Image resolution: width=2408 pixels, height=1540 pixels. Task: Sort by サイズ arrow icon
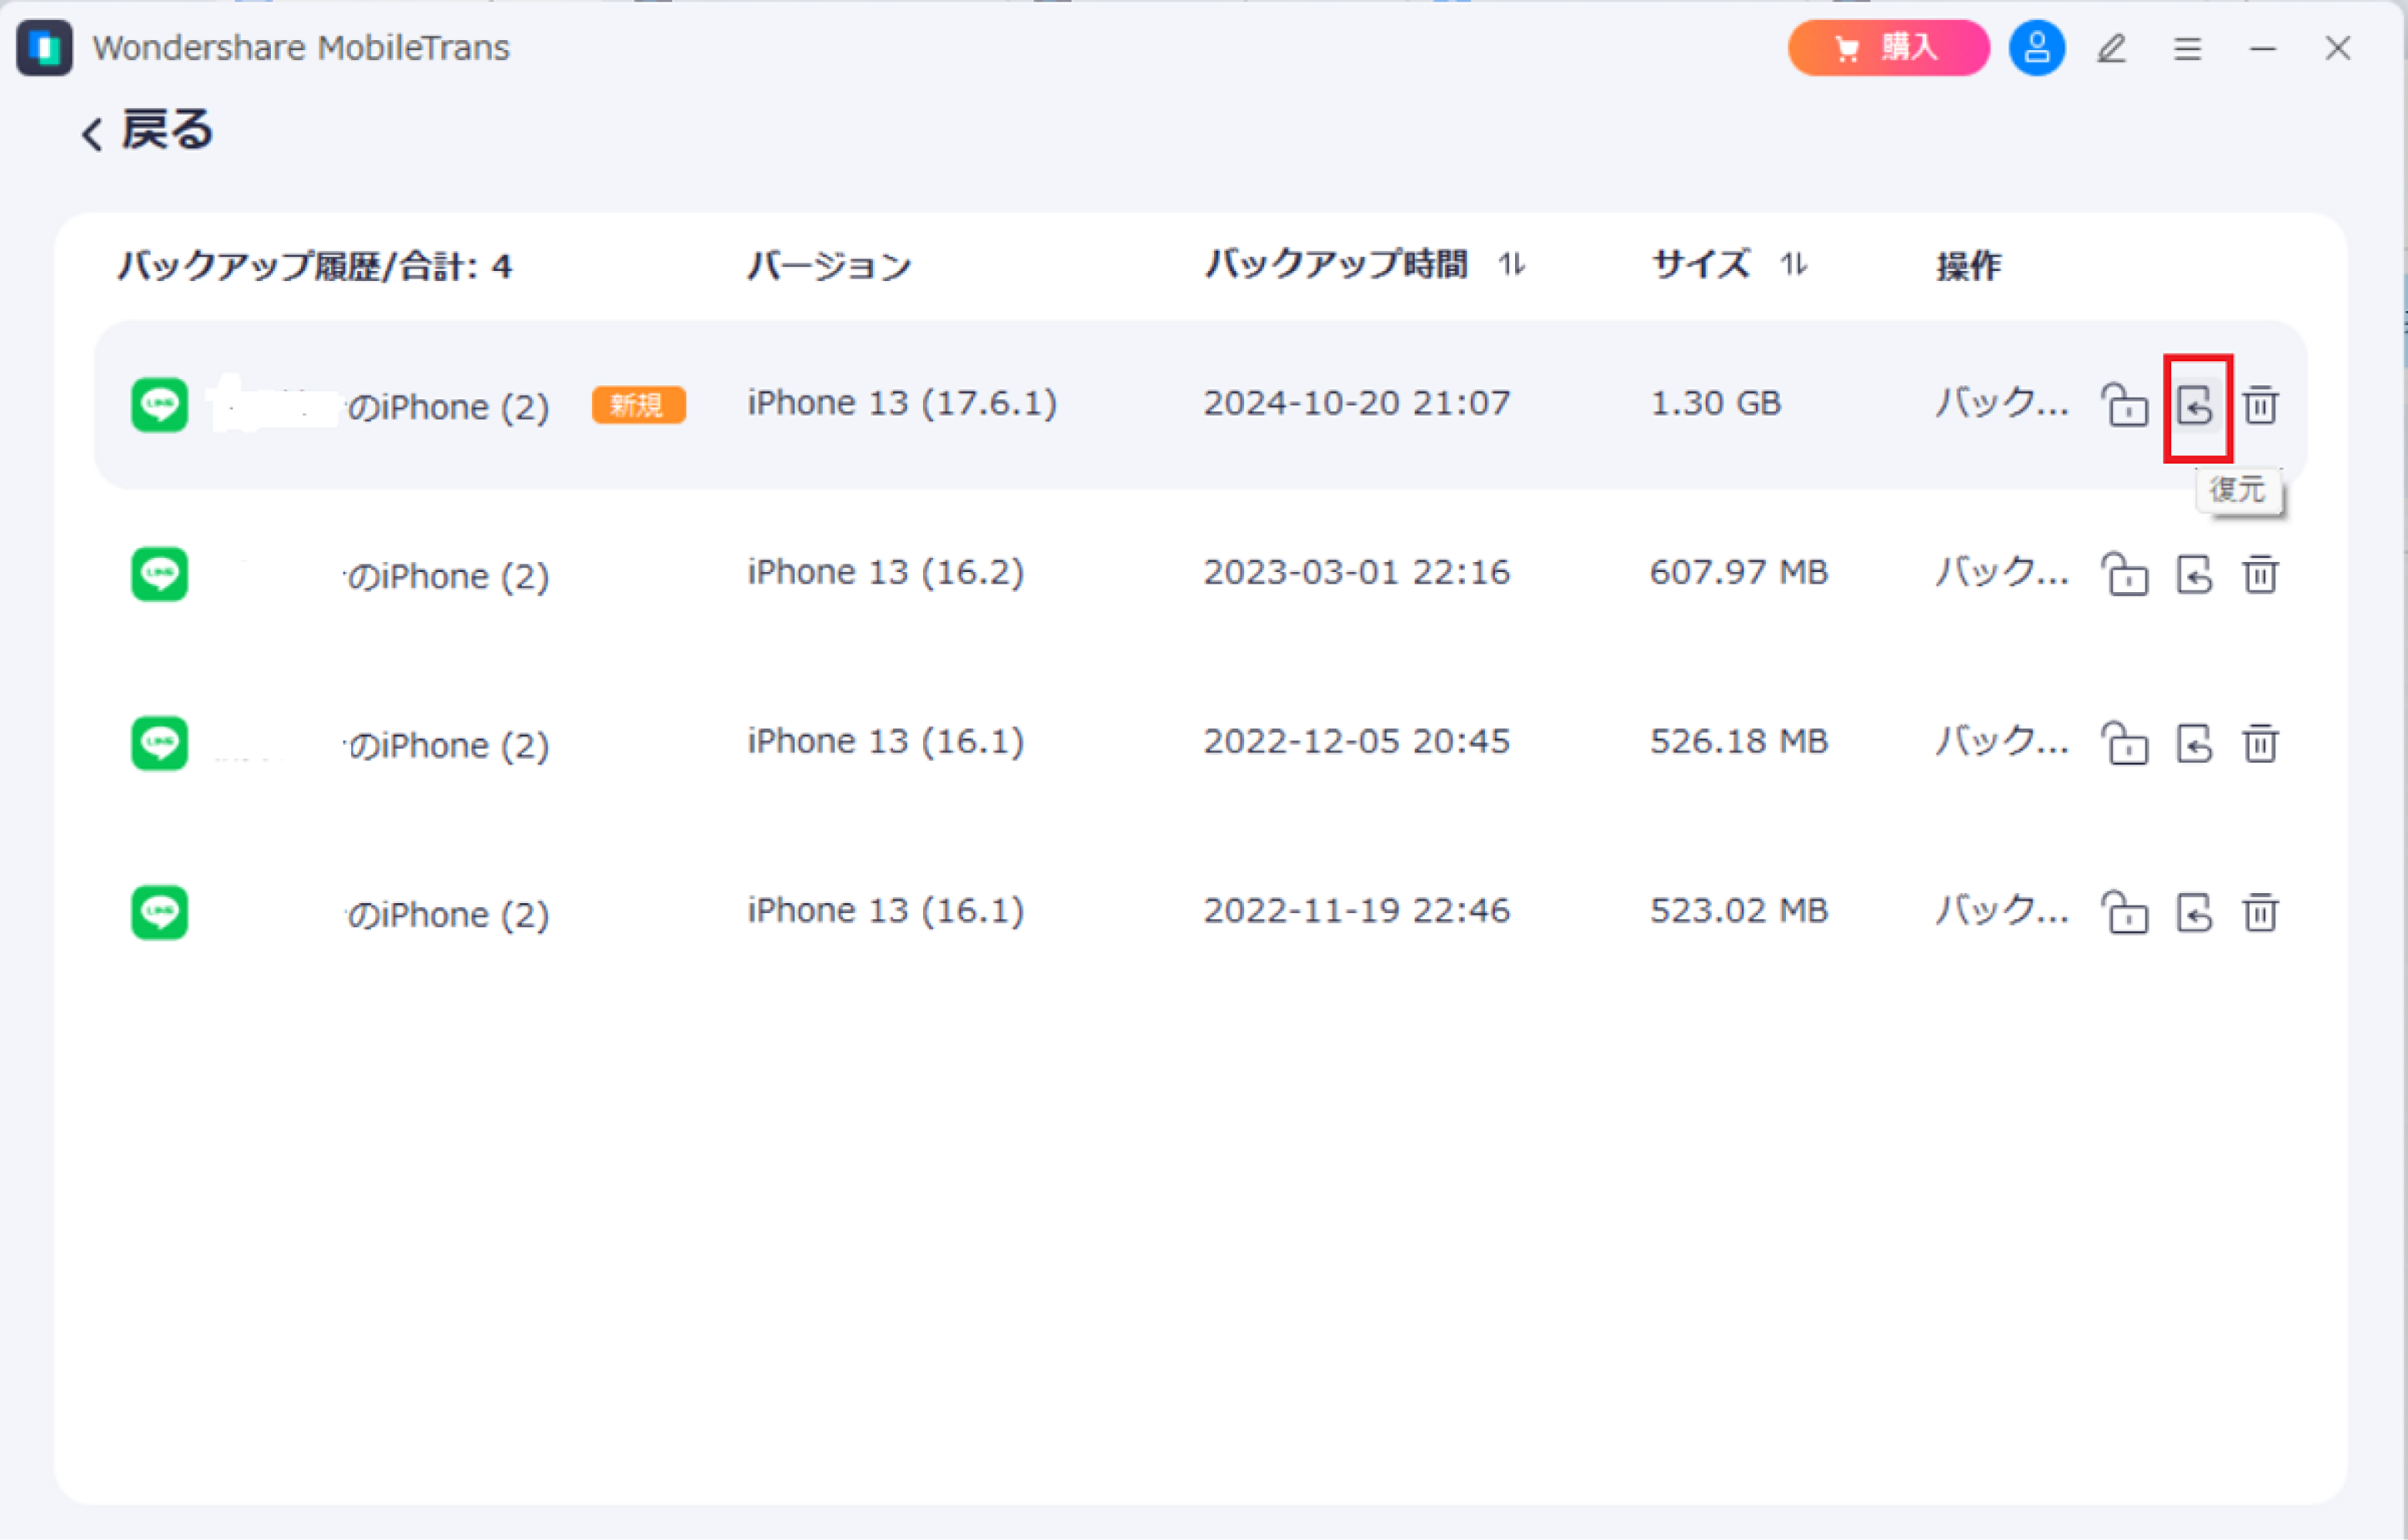(x=1793, y=264)
